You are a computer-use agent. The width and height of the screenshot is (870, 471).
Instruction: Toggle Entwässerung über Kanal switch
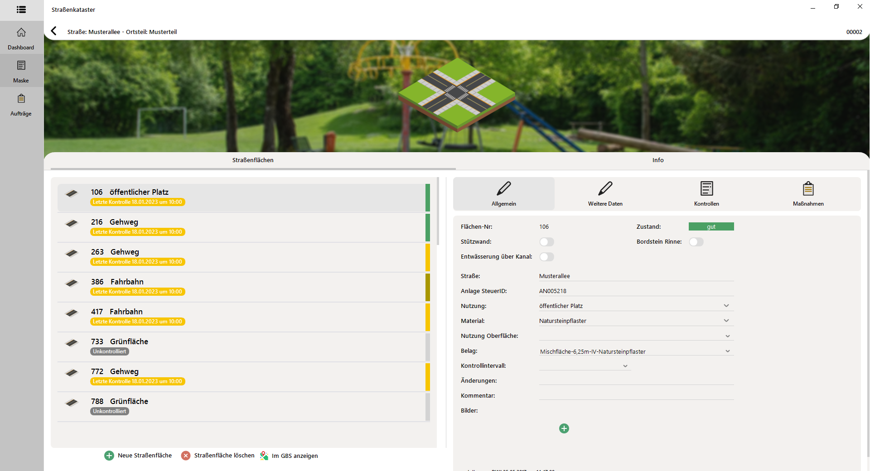[546, 257]
